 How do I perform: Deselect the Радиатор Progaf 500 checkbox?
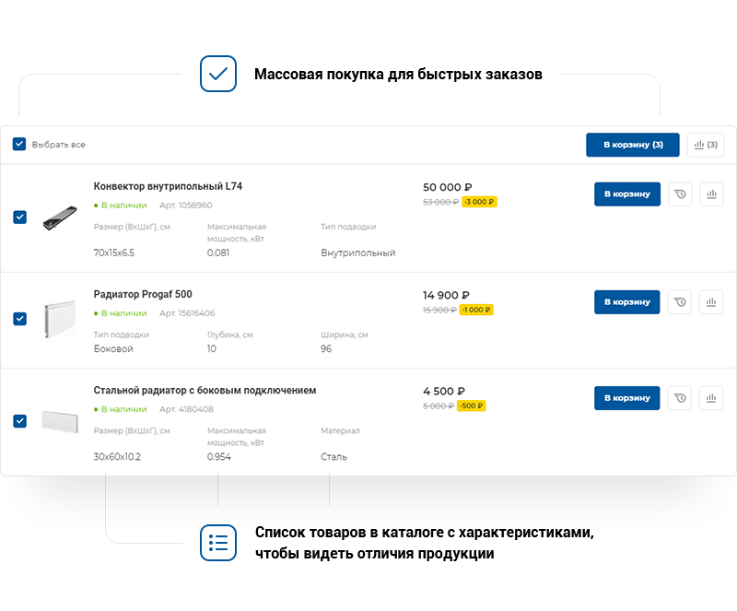click(x=20, y=319)
